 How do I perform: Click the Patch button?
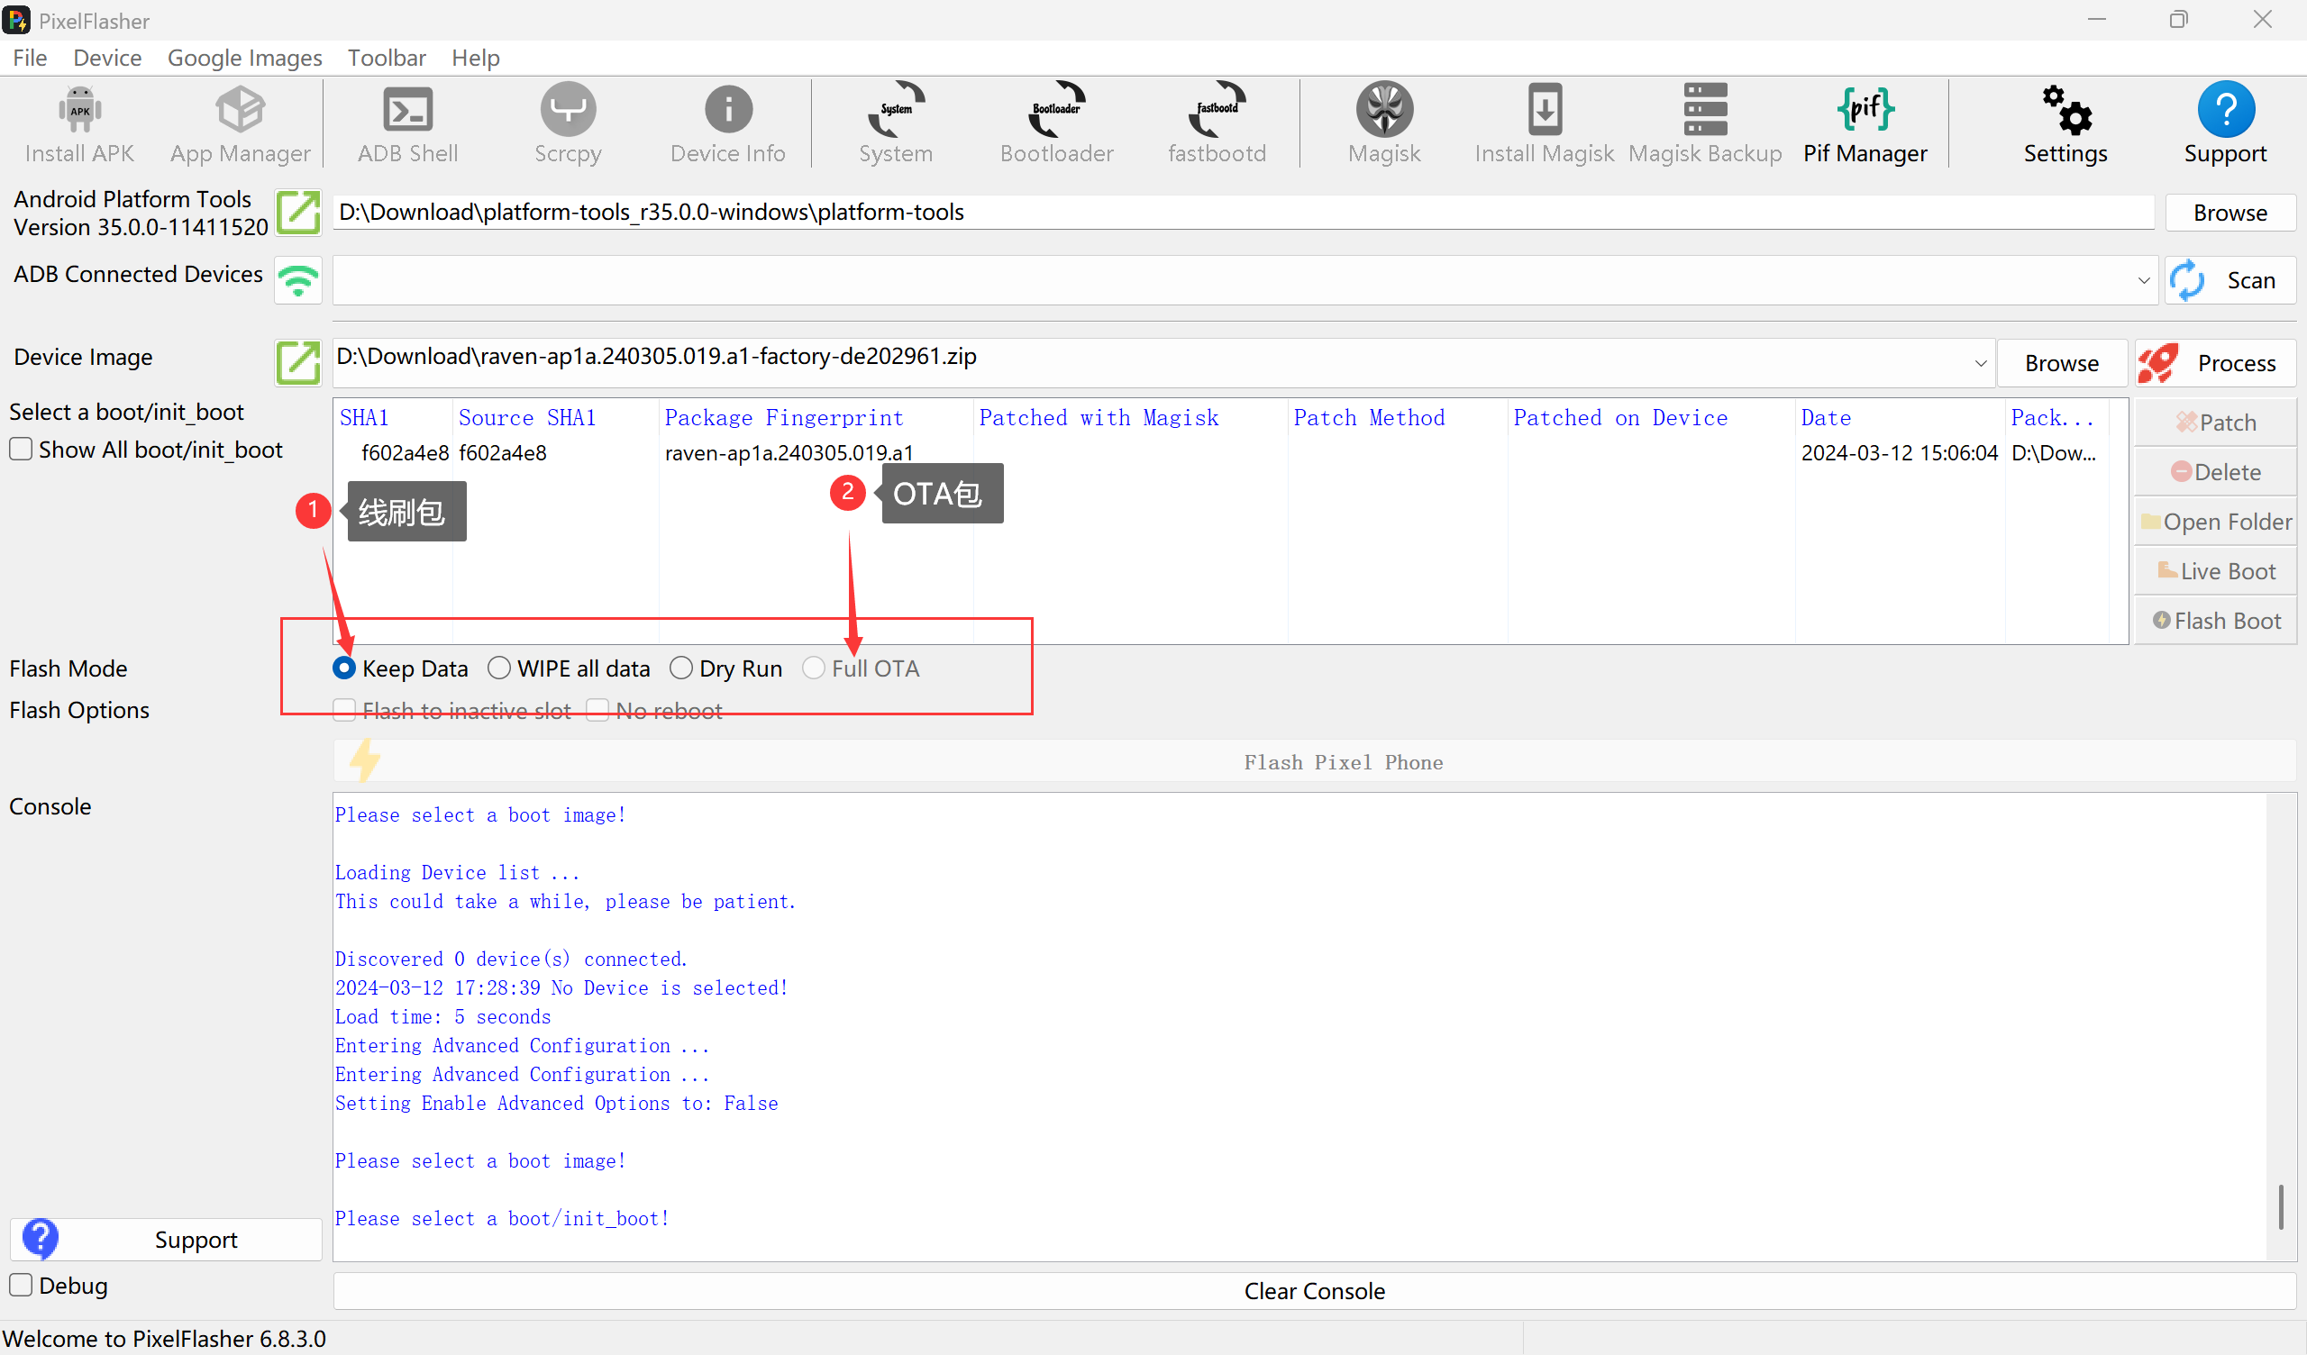[2215, 422]
